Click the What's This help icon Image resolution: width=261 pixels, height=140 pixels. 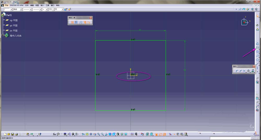[40, 134]
